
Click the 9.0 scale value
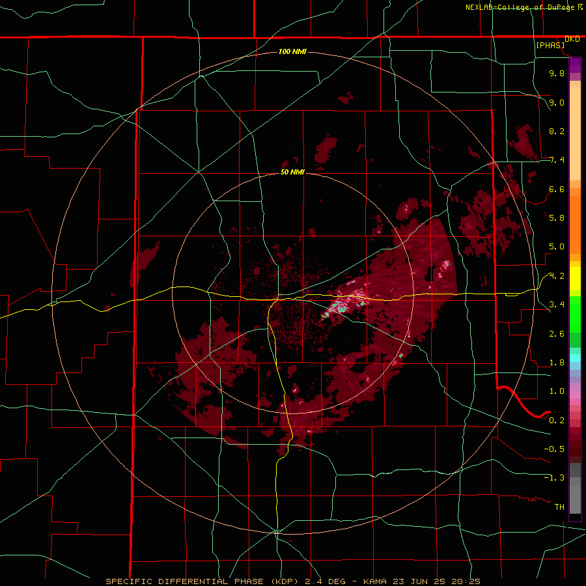pos(557,102)
